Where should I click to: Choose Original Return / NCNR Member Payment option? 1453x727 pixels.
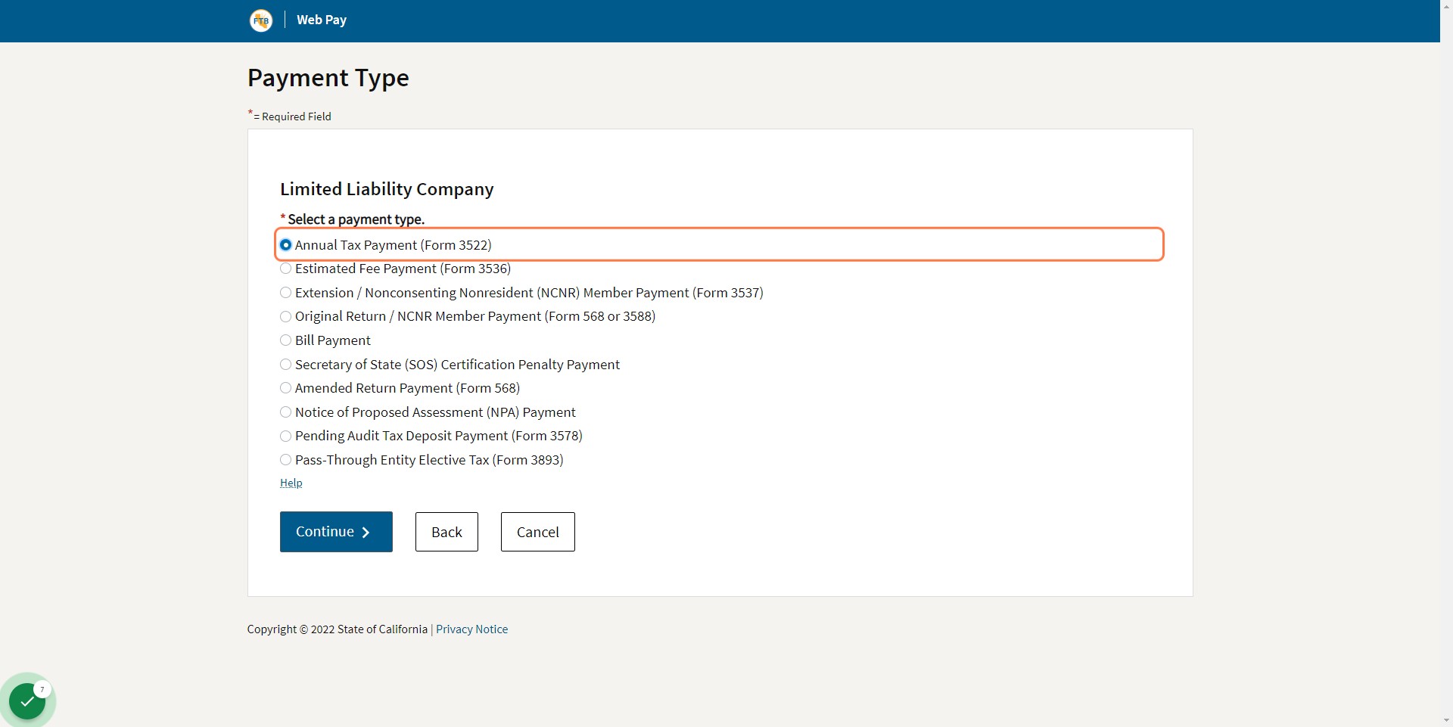pyautogui.click(x=285, y=316)
